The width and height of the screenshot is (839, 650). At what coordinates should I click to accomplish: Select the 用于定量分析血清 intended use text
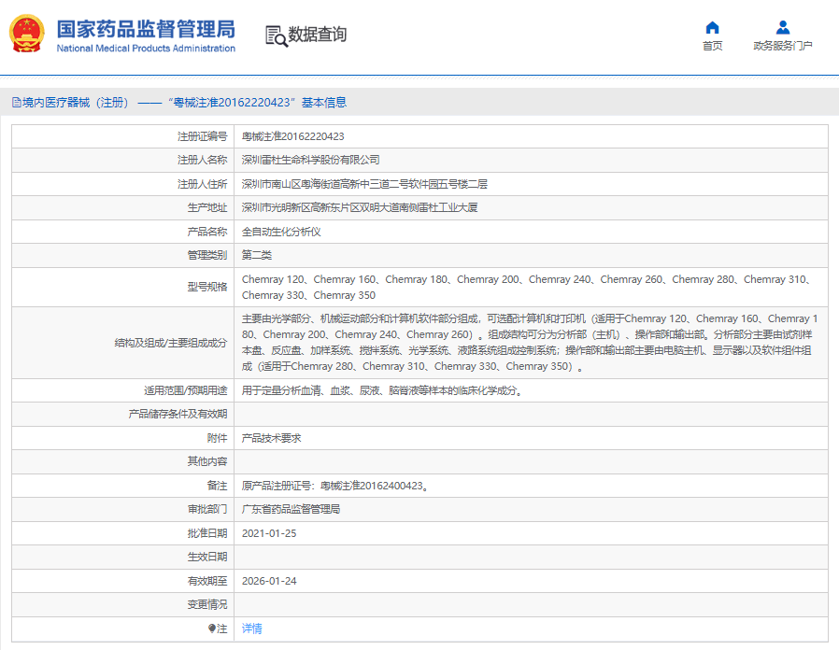click(x=382, y=390)
